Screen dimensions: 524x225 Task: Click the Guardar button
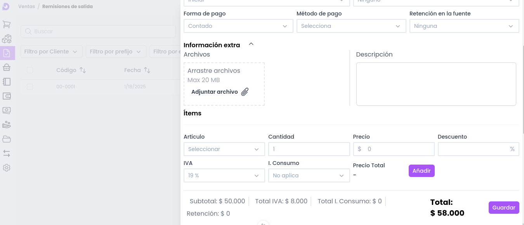(503, 208)
